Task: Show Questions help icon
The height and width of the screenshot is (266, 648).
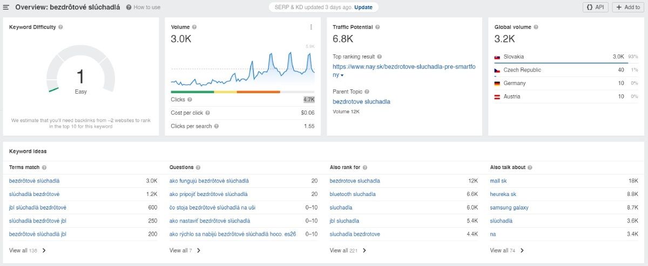Action: click(x=198, y=167)
